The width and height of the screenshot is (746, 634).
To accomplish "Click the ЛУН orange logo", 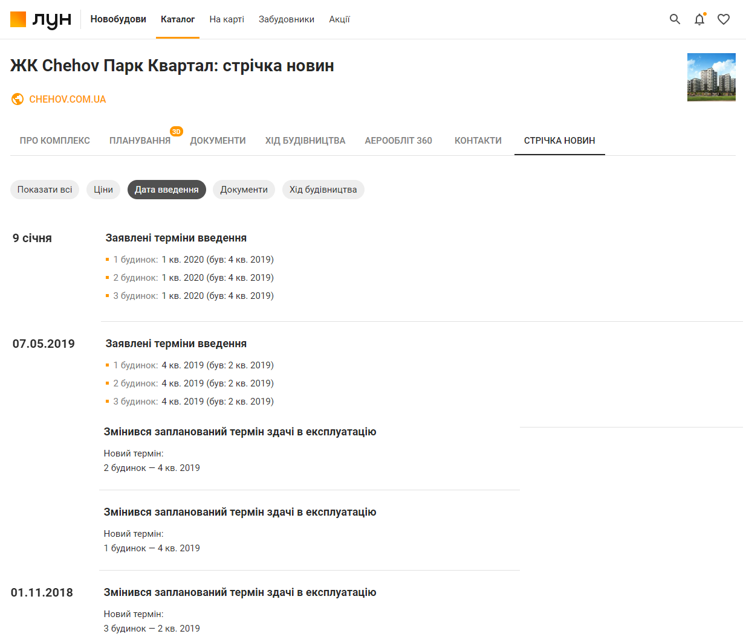I will 41,19.
